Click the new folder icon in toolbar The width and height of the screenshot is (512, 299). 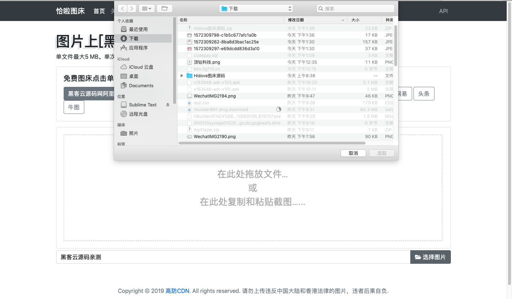pyautogui.click(x=165, y=9)
